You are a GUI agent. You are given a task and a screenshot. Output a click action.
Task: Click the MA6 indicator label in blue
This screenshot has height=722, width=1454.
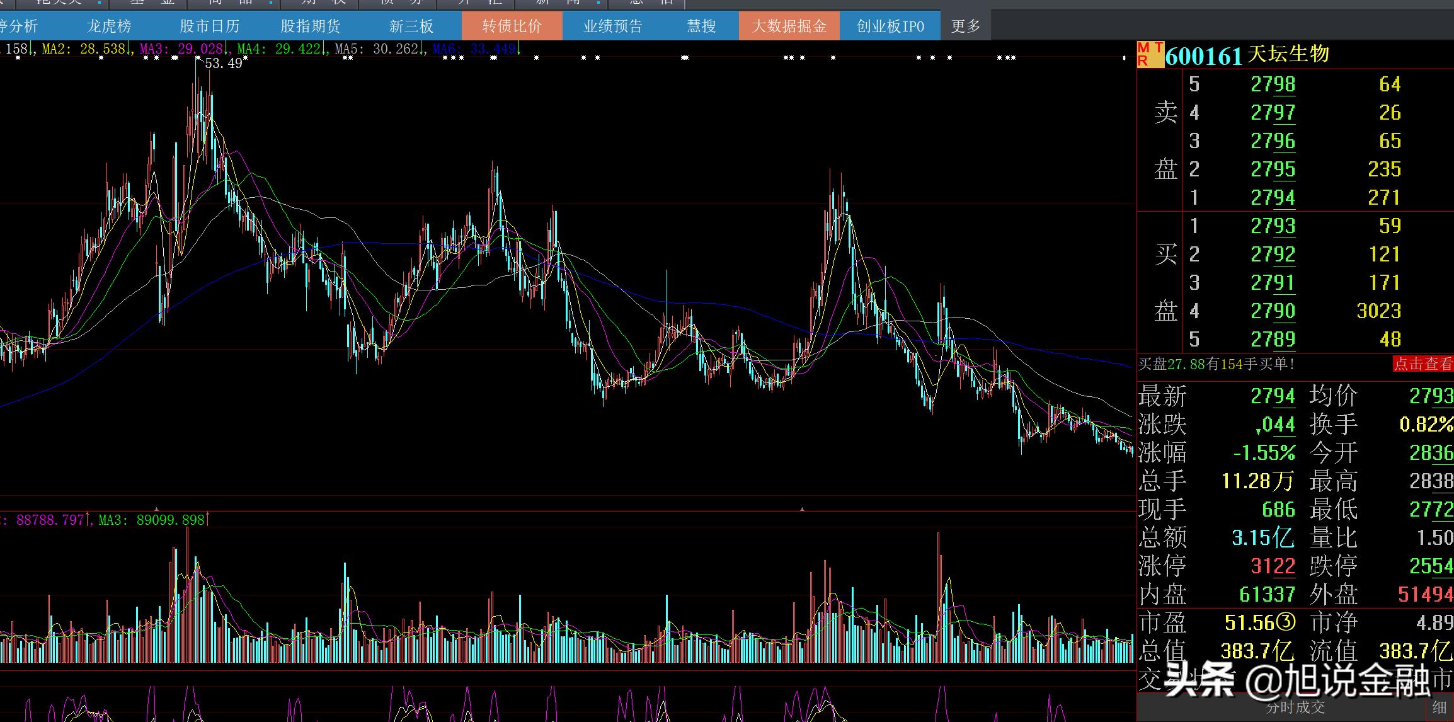pyautogui.click(x=475, y=49)
